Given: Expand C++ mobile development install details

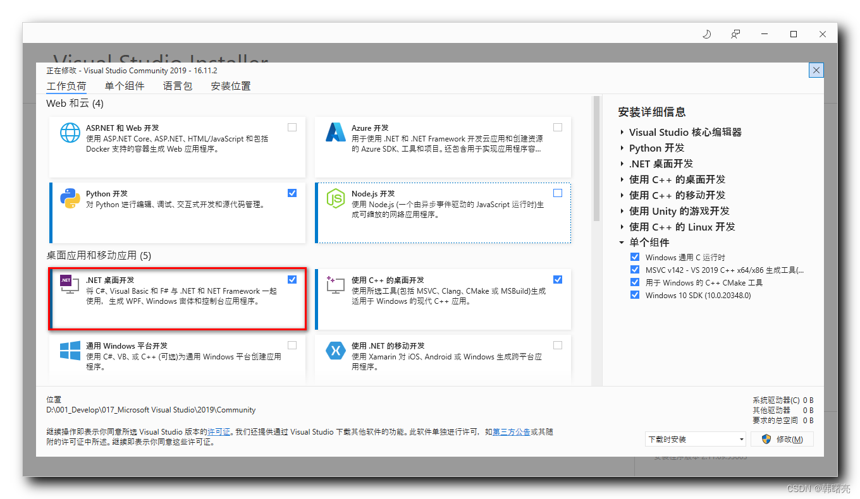Looking at the screenshot, I should 622,195.
